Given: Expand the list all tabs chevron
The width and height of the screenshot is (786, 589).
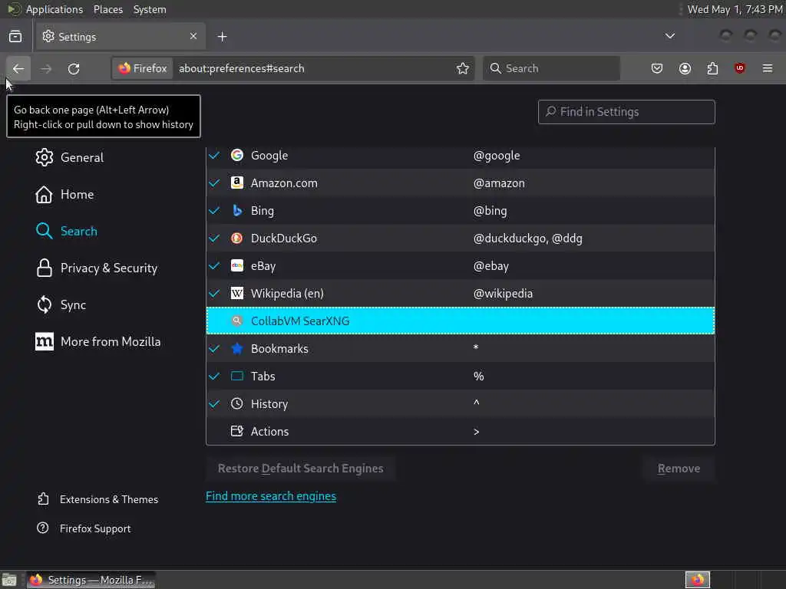Looking at the screenshot, I should point(669,36).
